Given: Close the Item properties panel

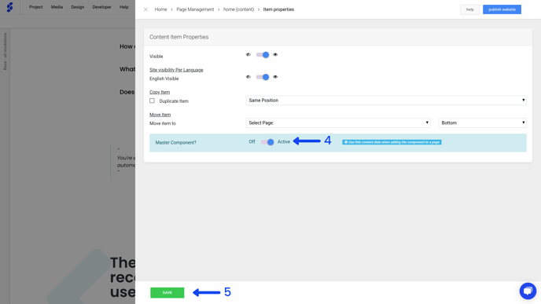Looking at the screenshot, I should pyautogui.click(x=145, y=9).
